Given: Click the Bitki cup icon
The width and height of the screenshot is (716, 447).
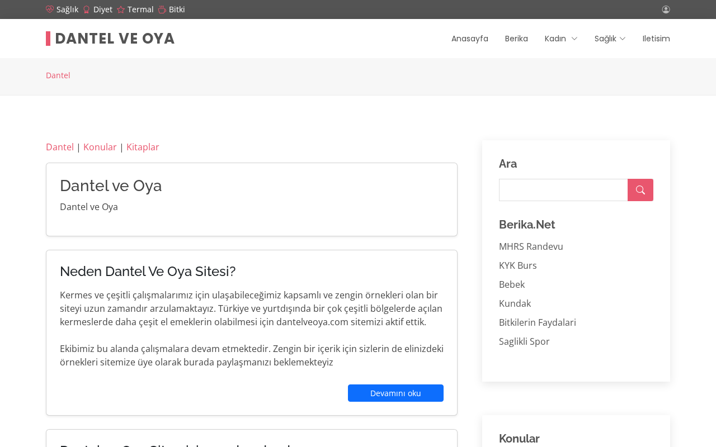Looking at the screenshot, I should tap(162, 9).
